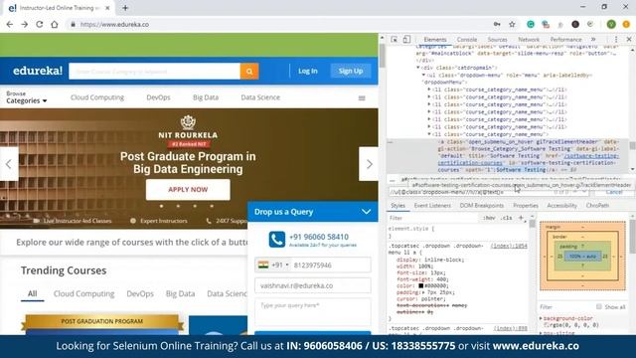This screenshot has height=358, width=636.
Task: Open the DOM Breakpoints tab
Action: [x=481, y=206]
